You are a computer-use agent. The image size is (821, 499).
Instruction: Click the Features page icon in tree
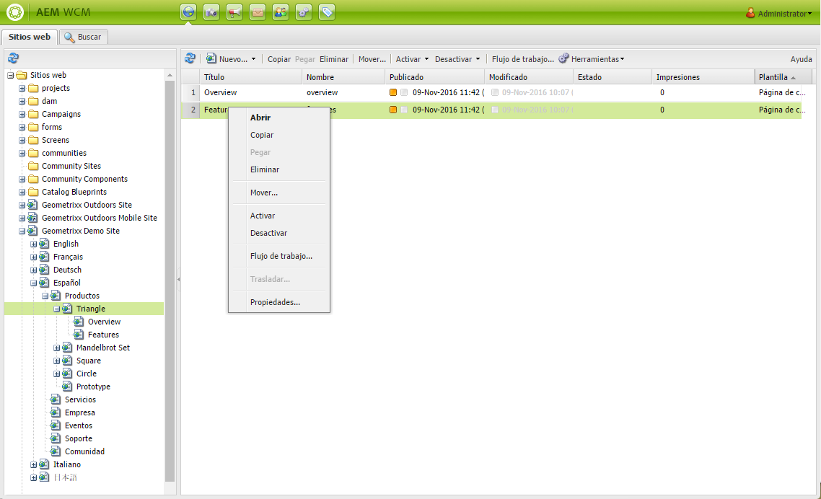click(79, 335)
